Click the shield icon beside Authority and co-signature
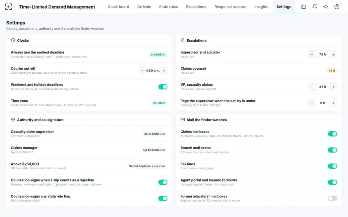 (x=13, y=120)
